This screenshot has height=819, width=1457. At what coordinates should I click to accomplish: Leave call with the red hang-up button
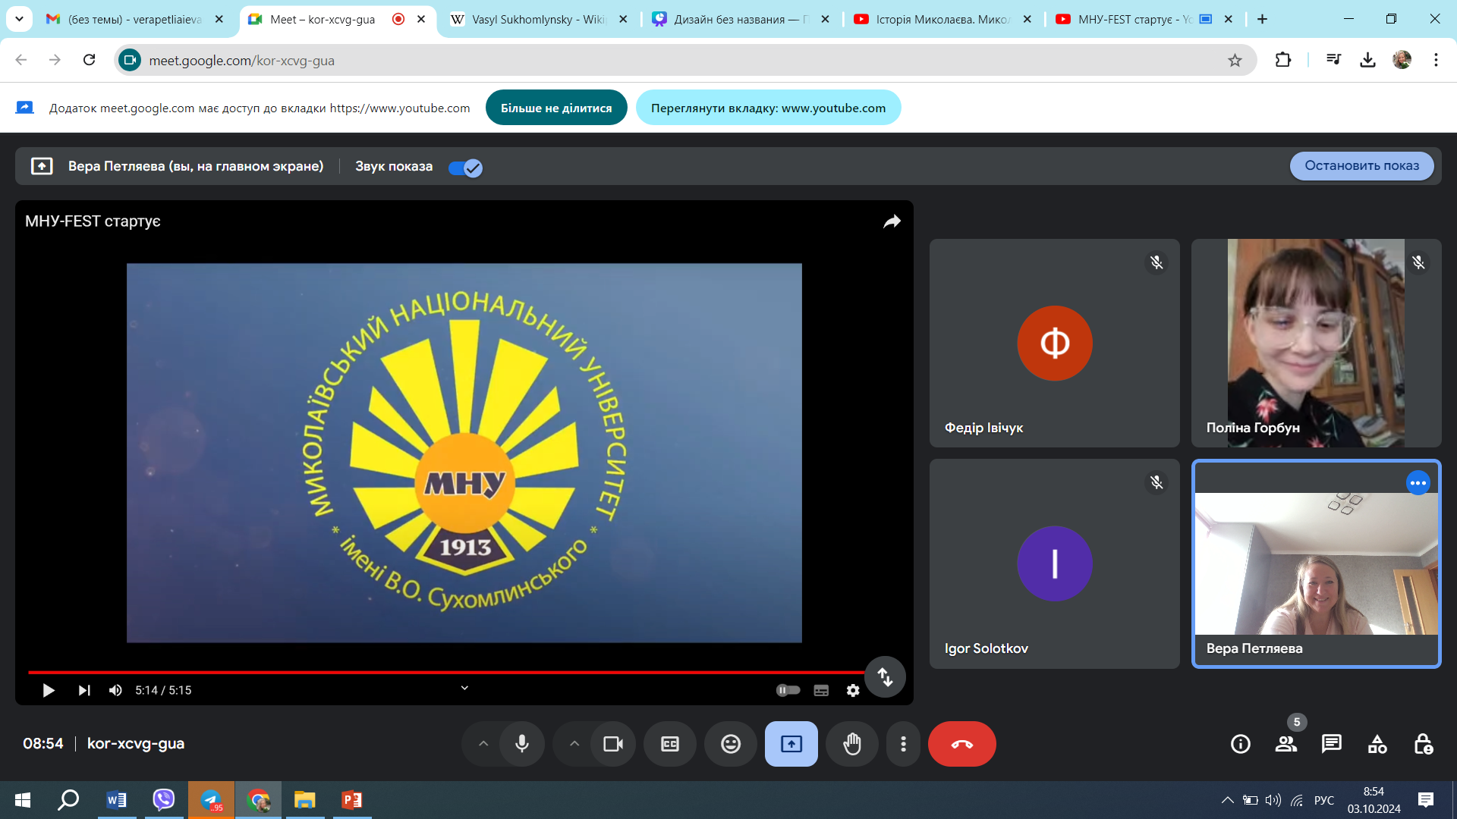tap(962, 744)
